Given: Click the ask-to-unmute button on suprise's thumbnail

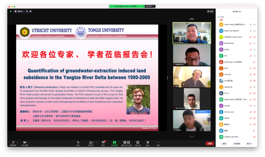Looking at the screenshot, I should click(201, 112).
